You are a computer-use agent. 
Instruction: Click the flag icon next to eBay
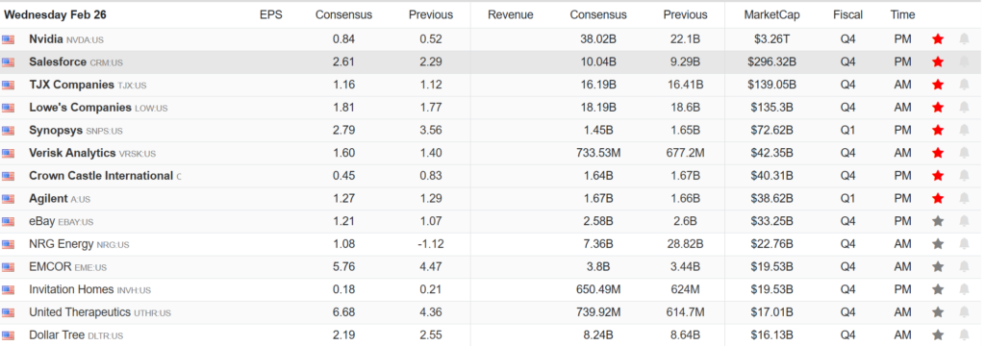tap(8, 222)
